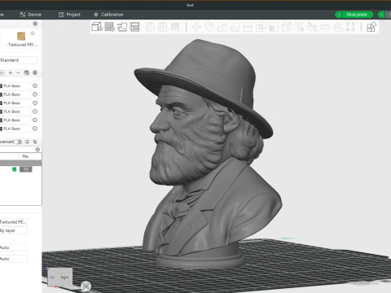Screen dimensions: 391x293
Task: Select the Lay on face tool
Action: (x=235, y=27)
